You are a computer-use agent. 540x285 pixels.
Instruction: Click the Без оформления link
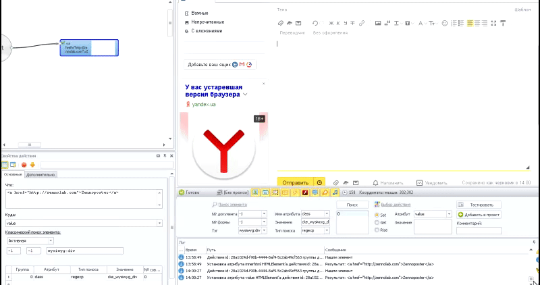pyautogui.click(x=330, y=32)
